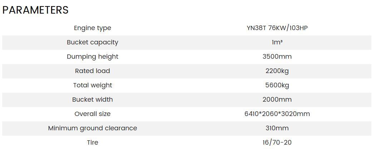The height and width of the screenshot is (155, 375).
Task: Click the Engine type label
Action: [92, 28]
